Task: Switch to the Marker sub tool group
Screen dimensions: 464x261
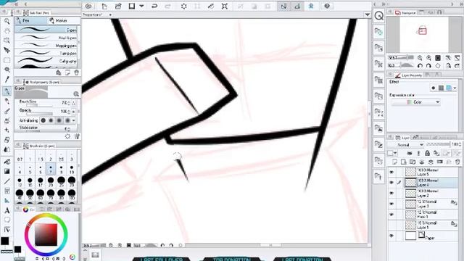Action: coord(64,20)
